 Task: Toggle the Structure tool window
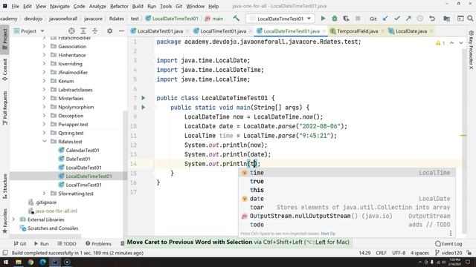5,186
